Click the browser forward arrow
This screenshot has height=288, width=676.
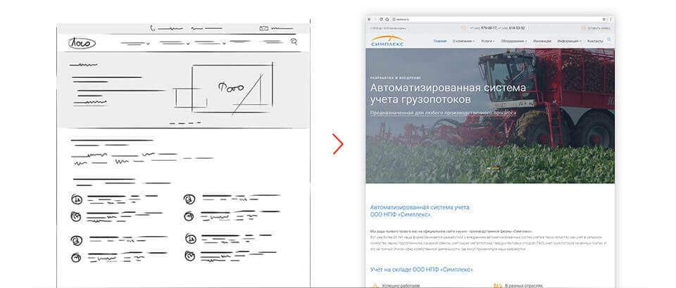(375, 20)
